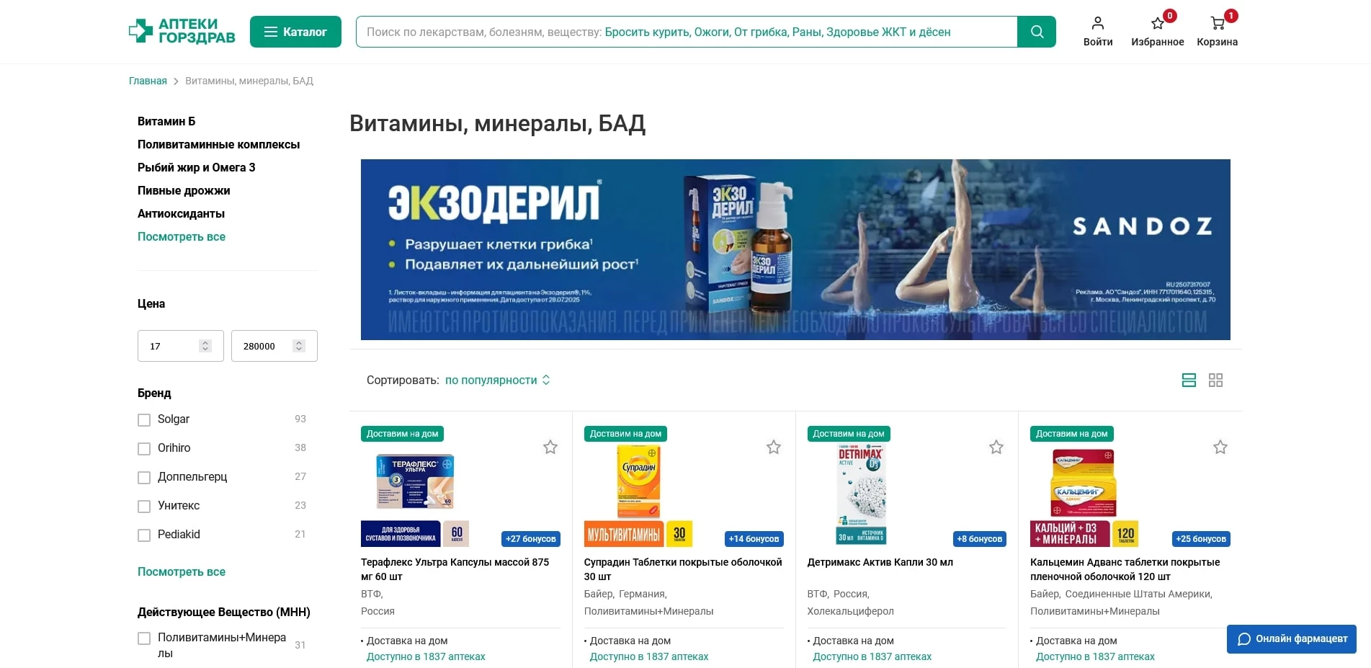This screenshot has height=668, width=1371.
Task: Check the Solgar brand filter
Action: pos(144,420)
